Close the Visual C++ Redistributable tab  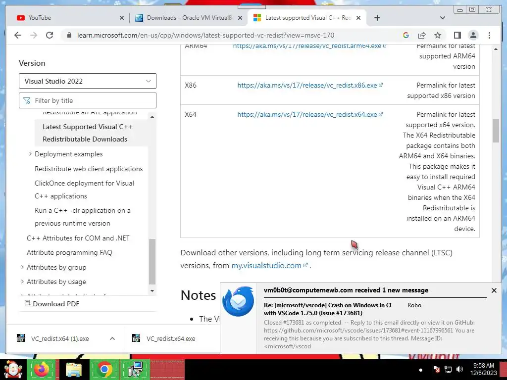(358, 18)
